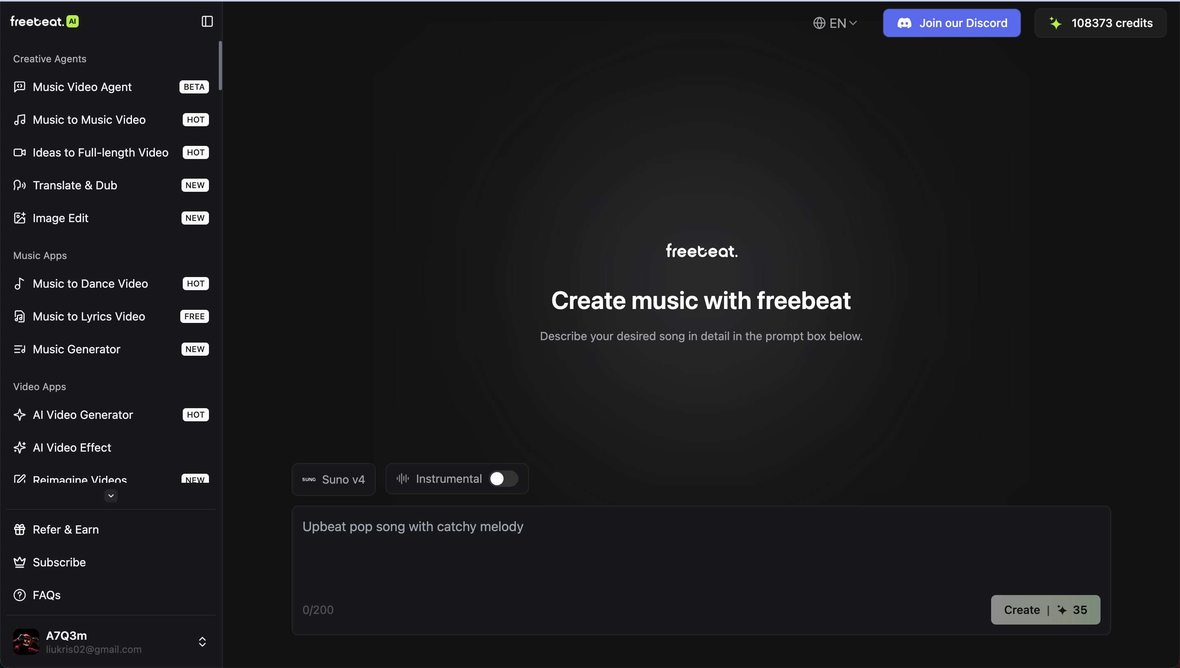Click the NEW badge on Music Generator
The height and width of the screenshot is (668, 1180).
(195, 349)
